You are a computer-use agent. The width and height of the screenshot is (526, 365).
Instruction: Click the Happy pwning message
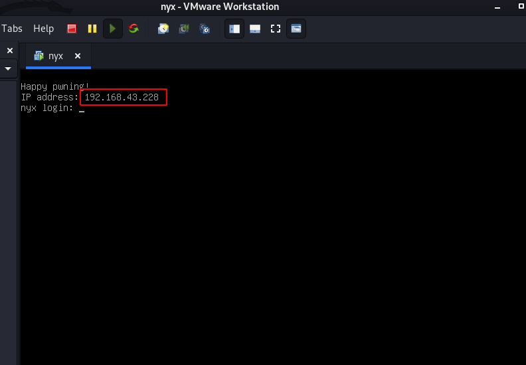(54, 86)
